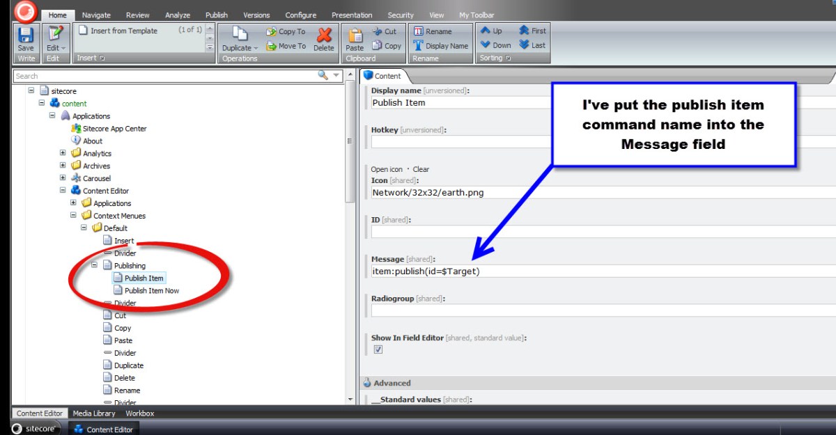Click the Duplicate icon in Operations

click(x=240, y=35)
